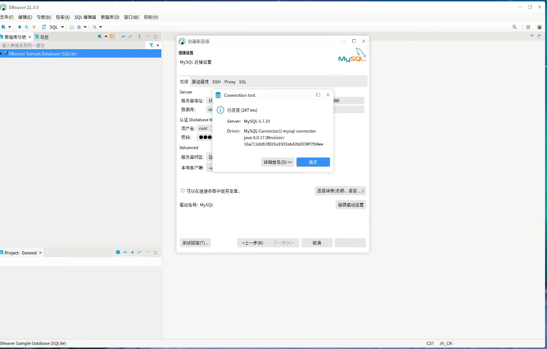Maximize the Project - General panel
The height and width of the screenshot is (349, 547).
tap(156, 252)
